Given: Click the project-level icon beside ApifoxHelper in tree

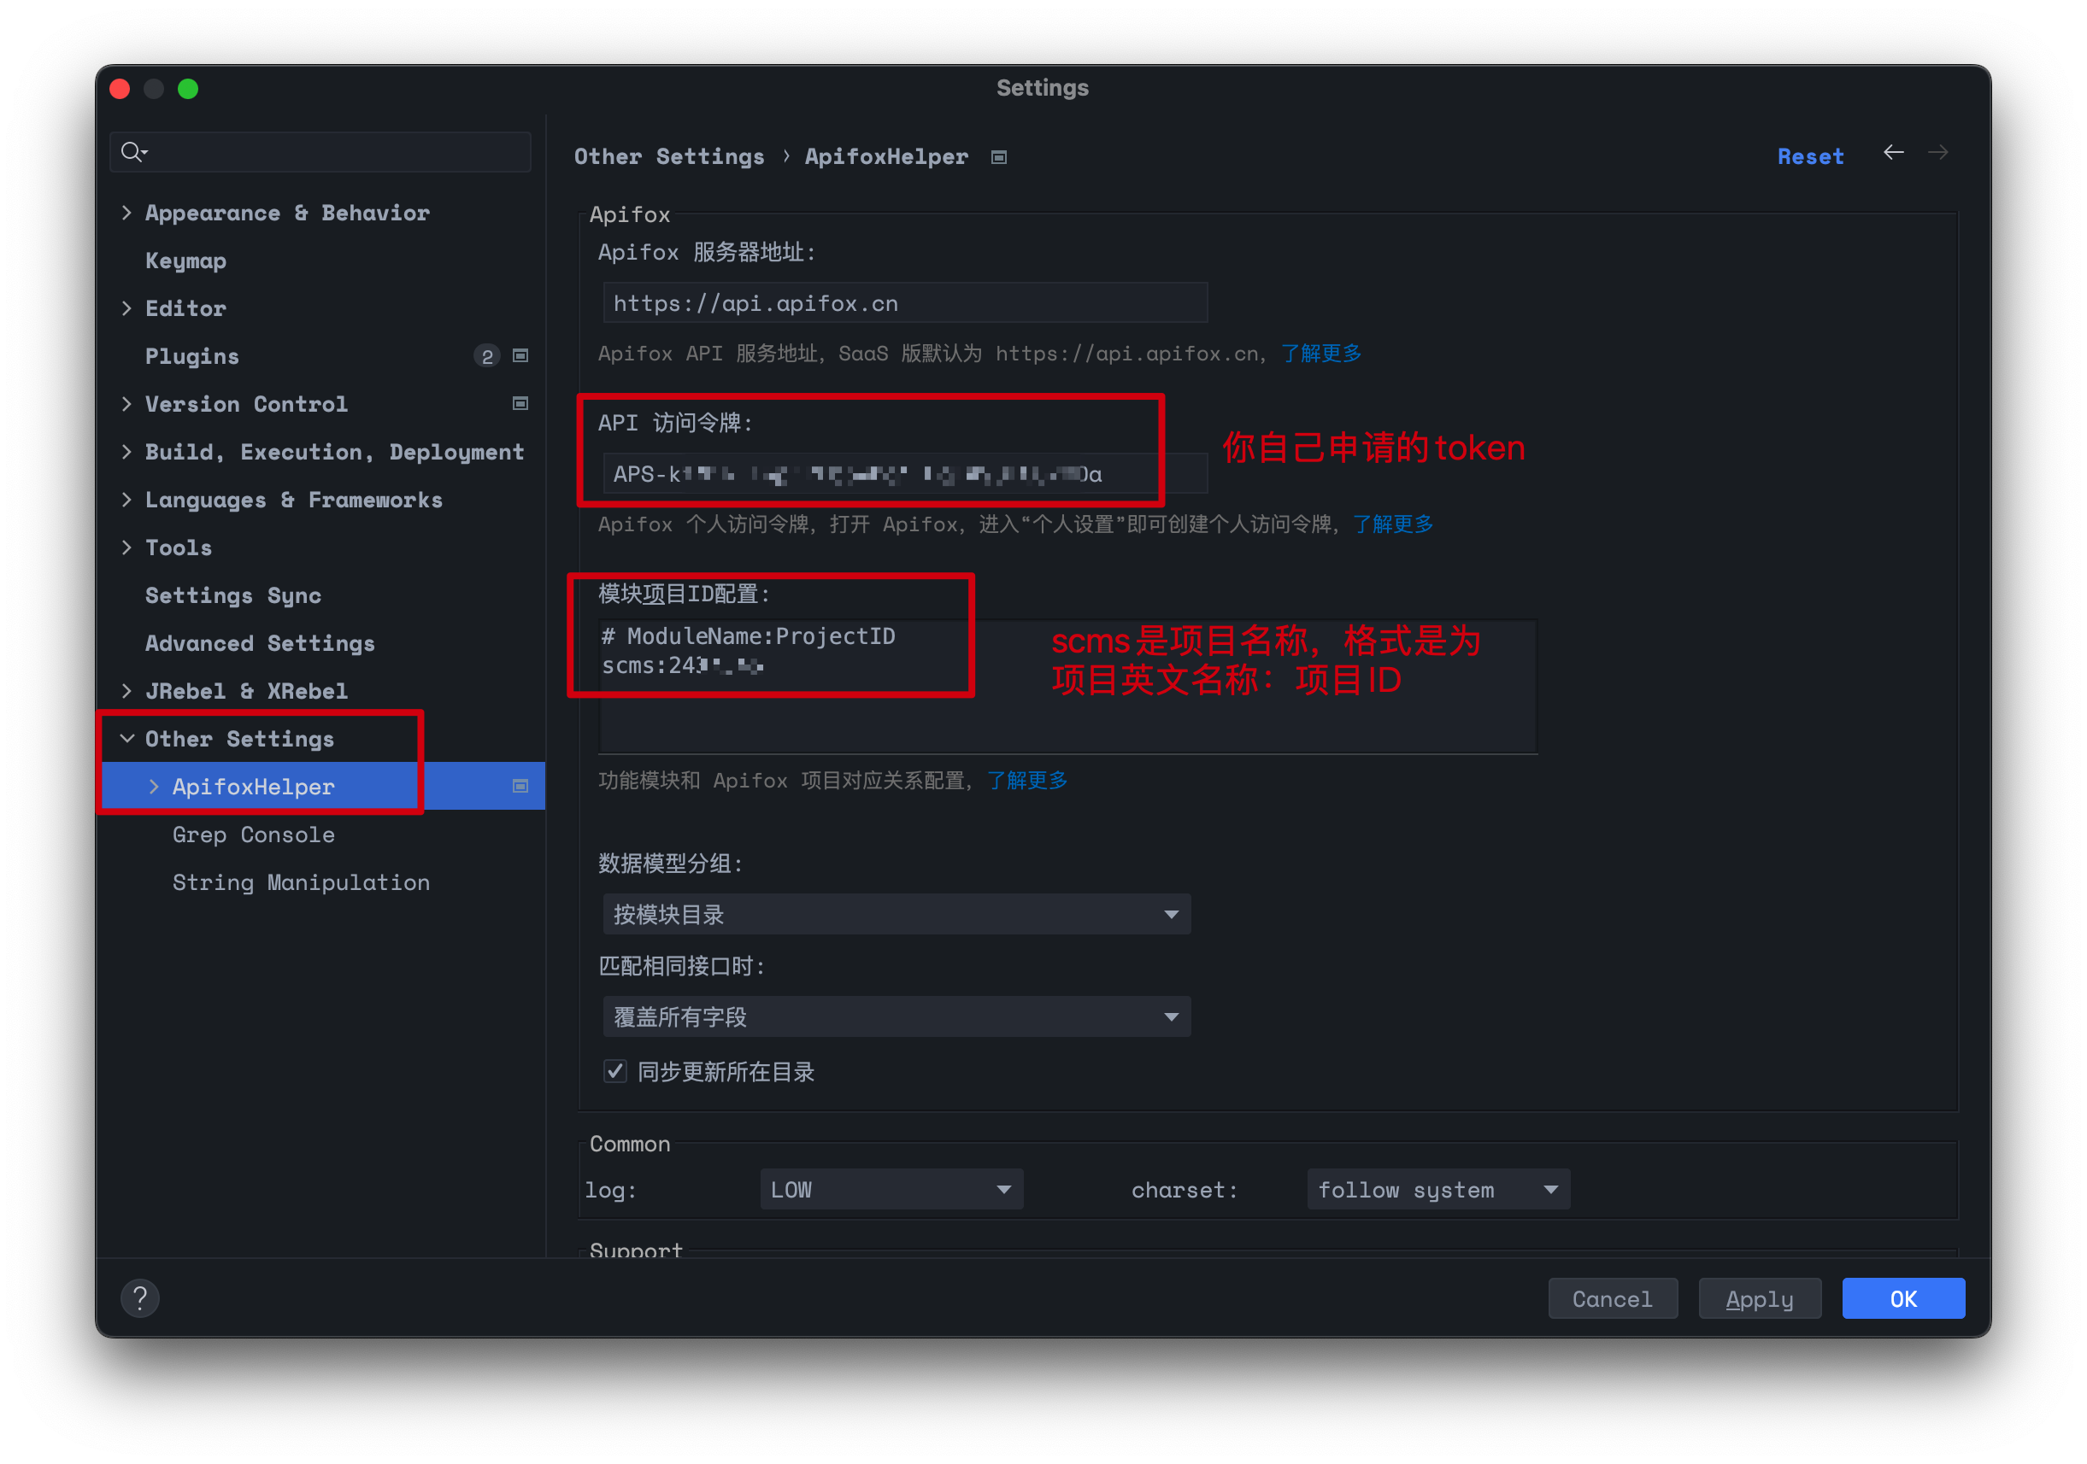Looking at the screenshot, I should 520,786.
